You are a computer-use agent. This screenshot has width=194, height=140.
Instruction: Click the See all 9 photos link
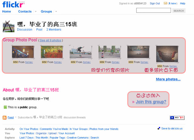(x=51, y=40)
